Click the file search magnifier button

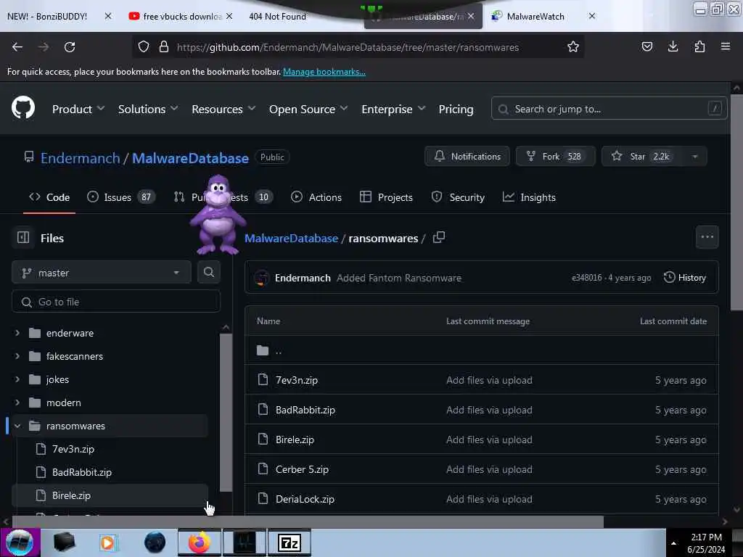[x=209, y=273]
